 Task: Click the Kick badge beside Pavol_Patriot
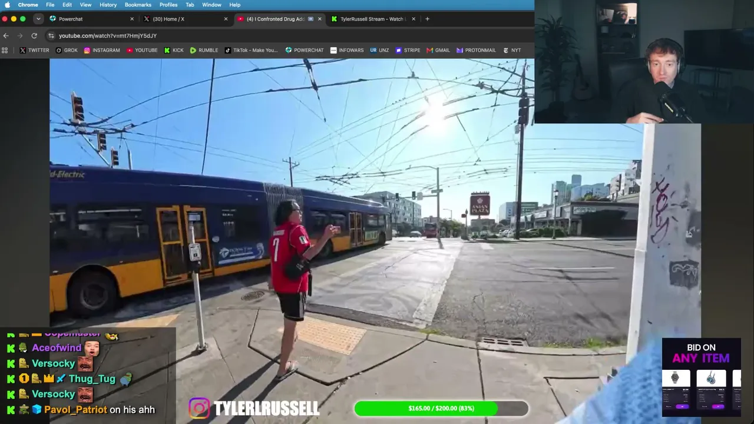click(x=11, y=409)
